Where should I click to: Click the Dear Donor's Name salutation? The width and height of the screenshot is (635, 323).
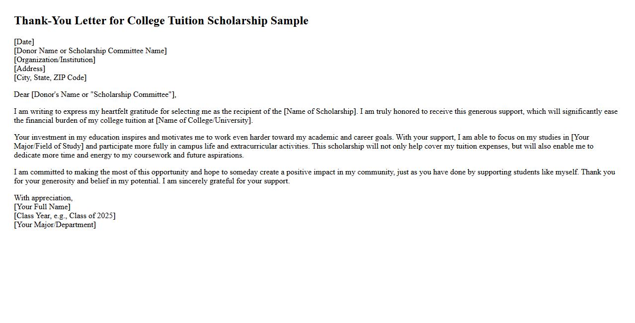point(95,94)
